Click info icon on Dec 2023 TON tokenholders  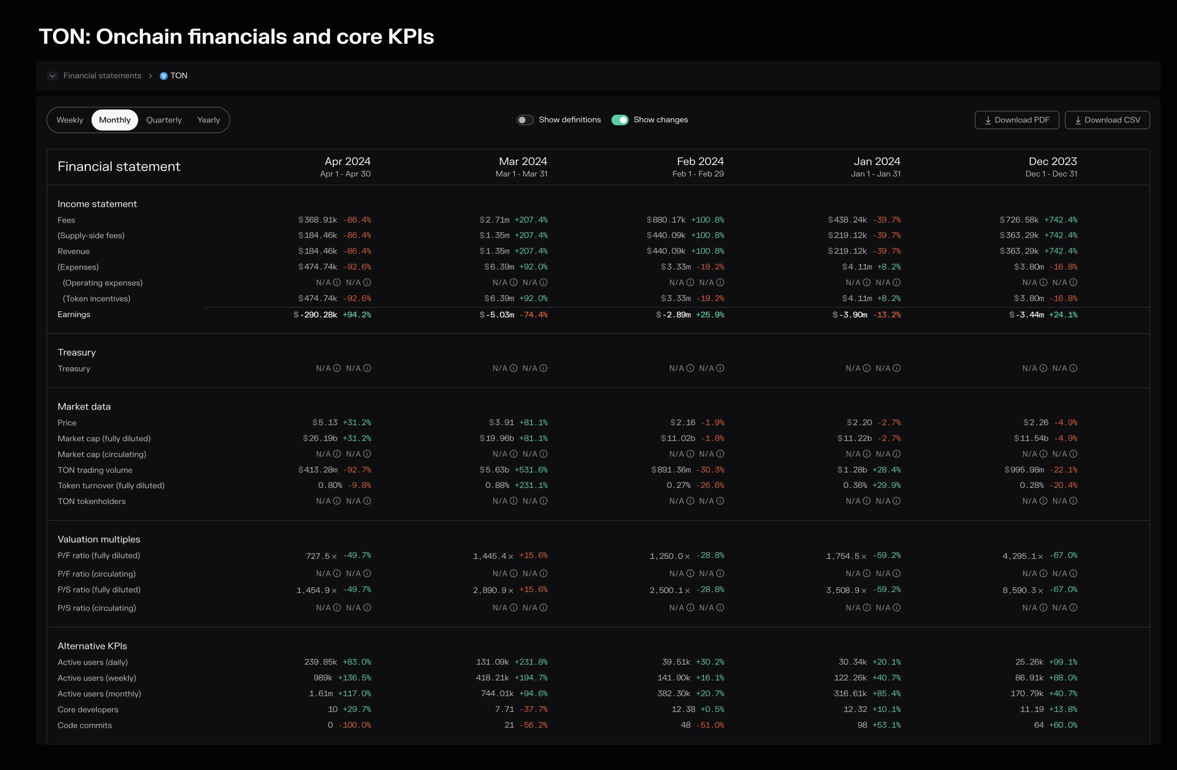tap(1043, 501)
